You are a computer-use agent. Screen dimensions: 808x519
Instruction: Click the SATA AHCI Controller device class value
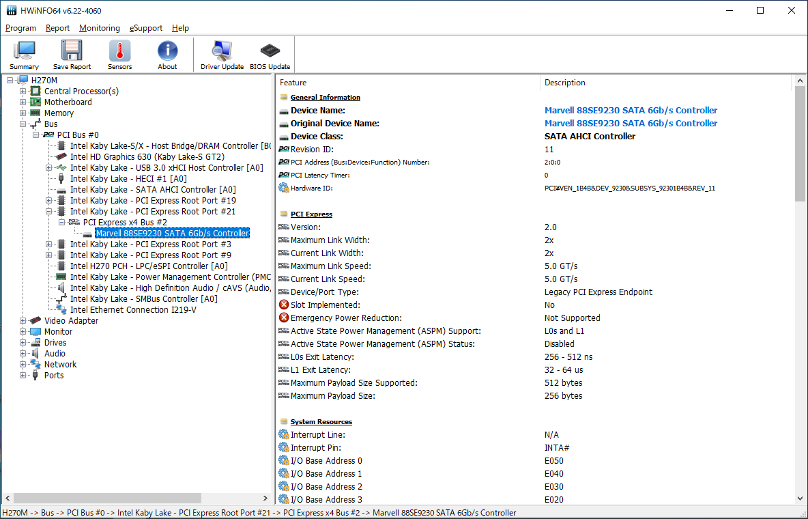[590, 136]
